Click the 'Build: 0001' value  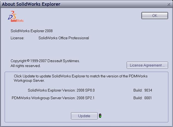click(x=142, y=98)
